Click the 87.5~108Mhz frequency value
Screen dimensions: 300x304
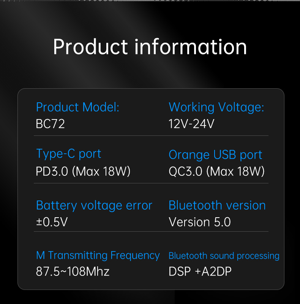point(73,271)
